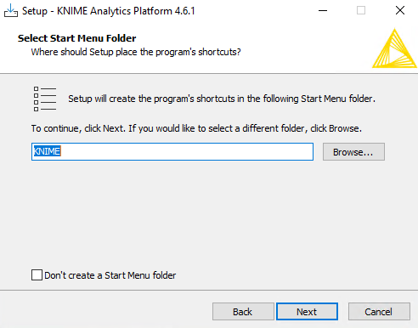Minimize the Setup window
Viewport: 418px width, 328px height.
pos(323,11)
